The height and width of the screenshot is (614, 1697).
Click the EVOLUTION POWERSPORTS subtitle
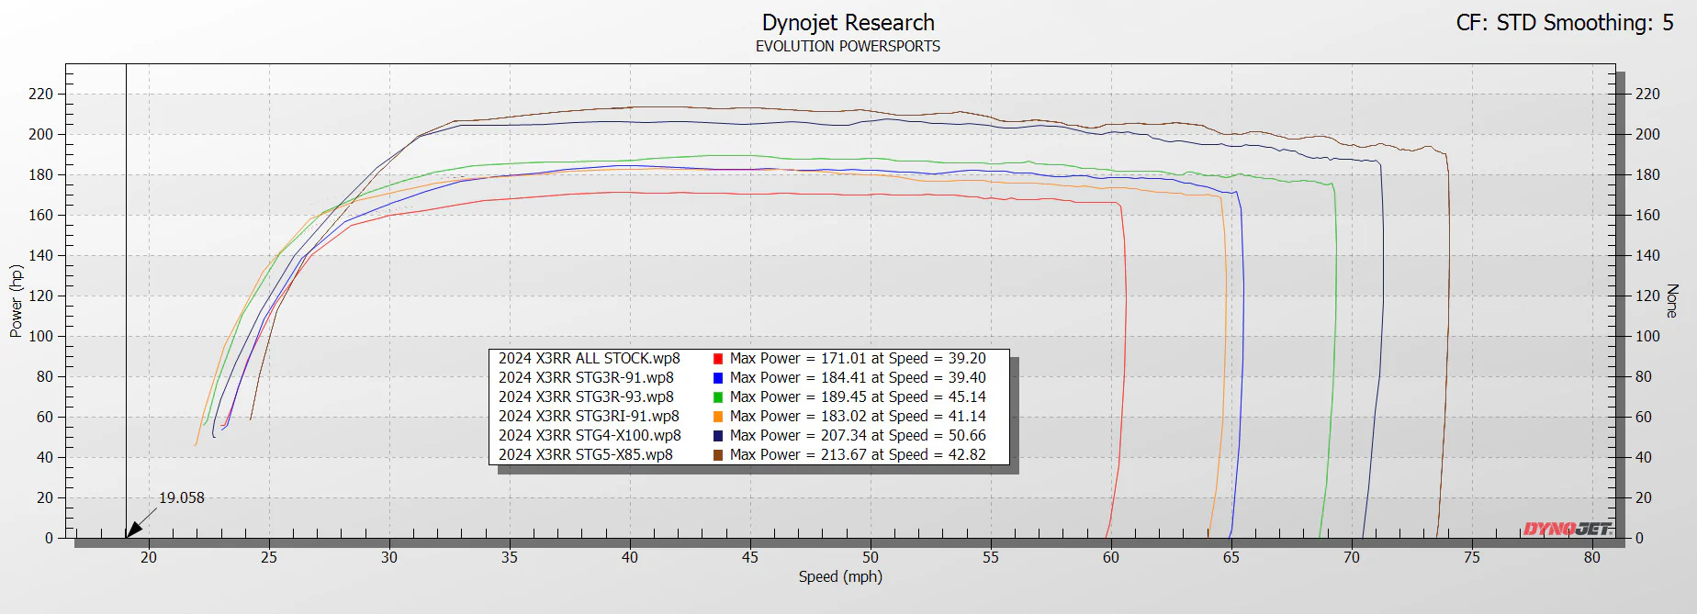point(848,47)
